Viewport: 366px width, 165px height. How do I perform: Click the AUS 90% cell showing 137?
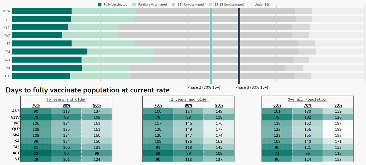(x=97, y=111)
